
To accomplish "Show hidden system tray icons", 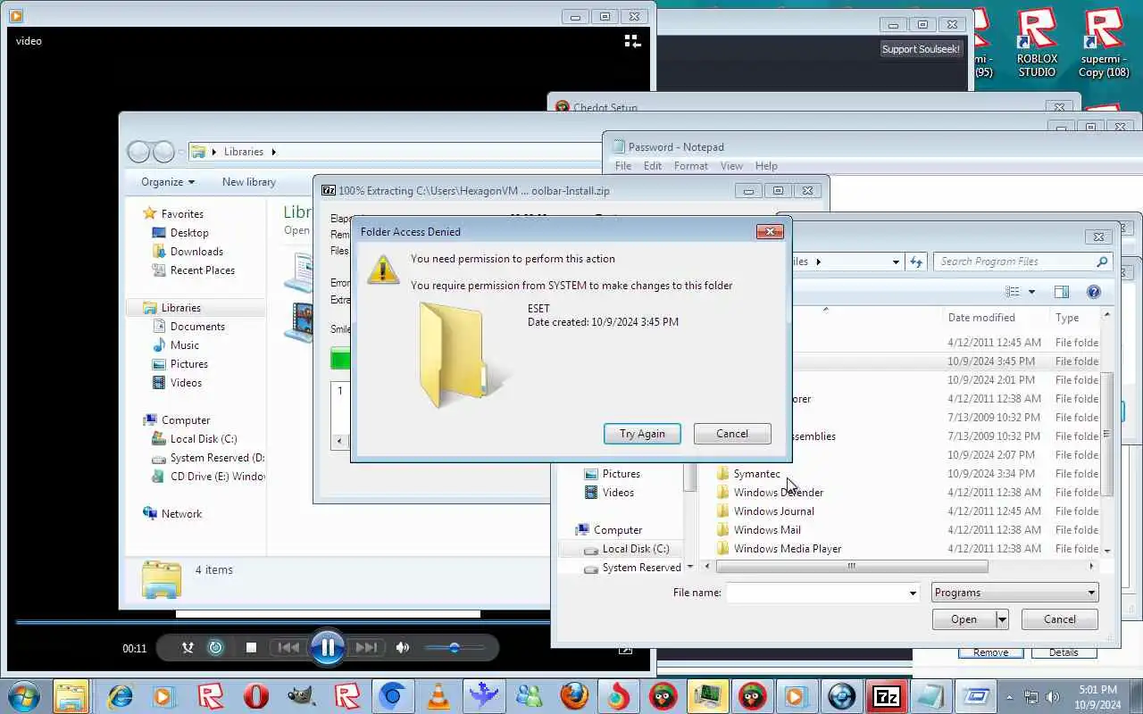I will point(1010,697).
